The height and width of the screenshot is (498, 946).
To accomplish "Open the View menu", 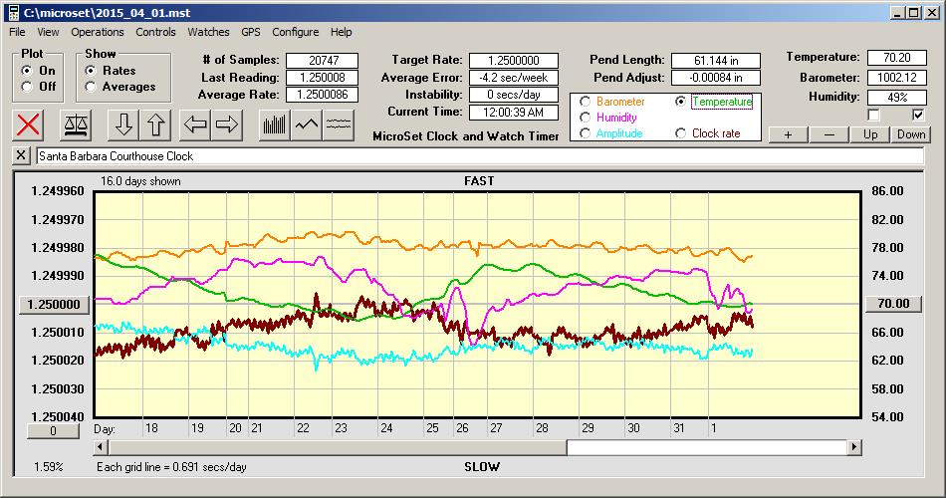I will (x=48, y=32).
